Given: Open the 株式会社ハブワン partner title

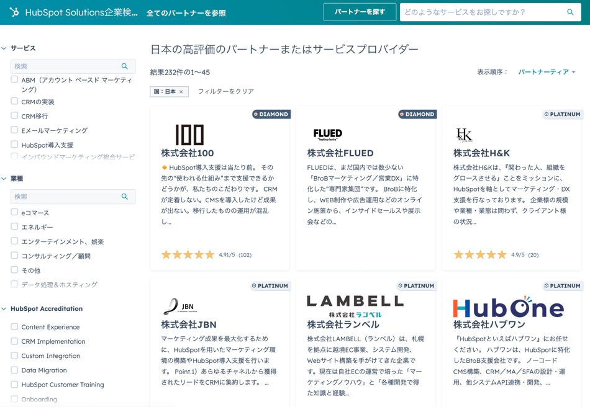Looking at the screenshot, I should click(x=489, y=324).
